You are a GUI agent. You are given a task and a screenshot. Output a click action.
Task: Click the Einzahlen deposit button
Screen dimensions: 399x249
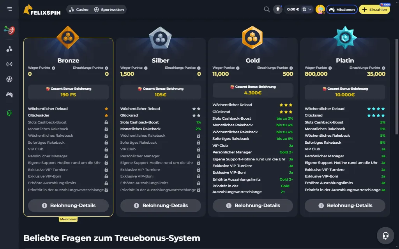tap(374, 9)
